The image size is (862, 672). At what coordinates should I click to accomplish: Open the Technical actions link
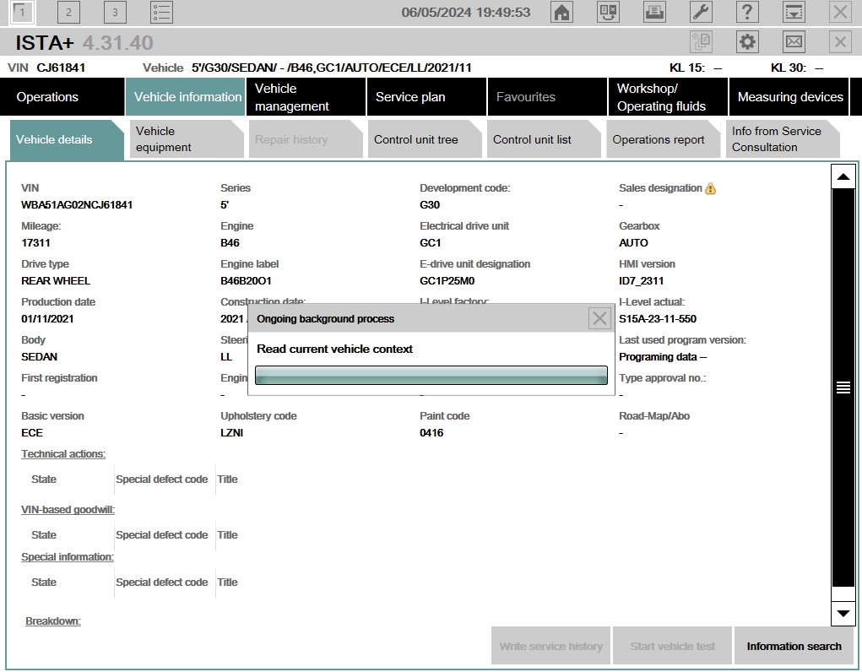(63, 453)
